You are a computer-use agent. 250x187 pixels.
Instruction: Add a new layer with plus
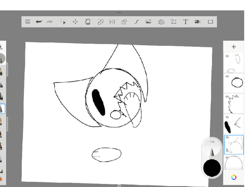point(234,47)
